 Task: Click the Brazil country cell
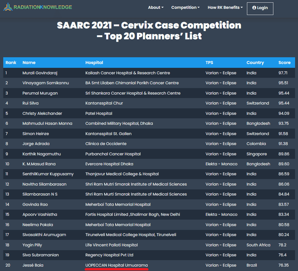252,265
